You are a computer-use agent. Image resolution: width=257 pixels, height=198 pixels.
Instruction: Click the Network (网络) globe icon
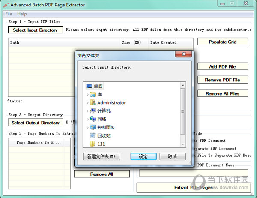[93, 119]
